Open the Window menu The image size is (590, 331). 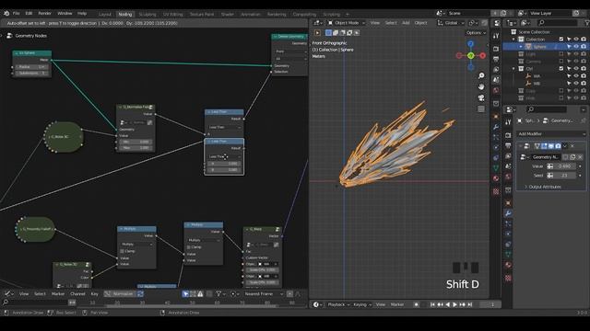(65, 14)
